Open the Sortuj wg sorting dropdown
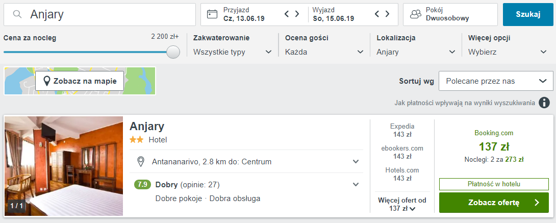The width and height of the screenshot is (556, 223). [496, 81]
